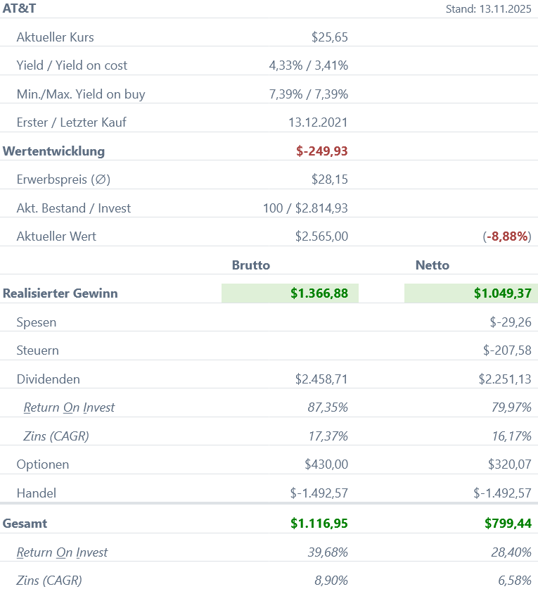Click the Netto column header
Image resolution: width=538 pixels, height=589 pixels.
click(433, 265)
